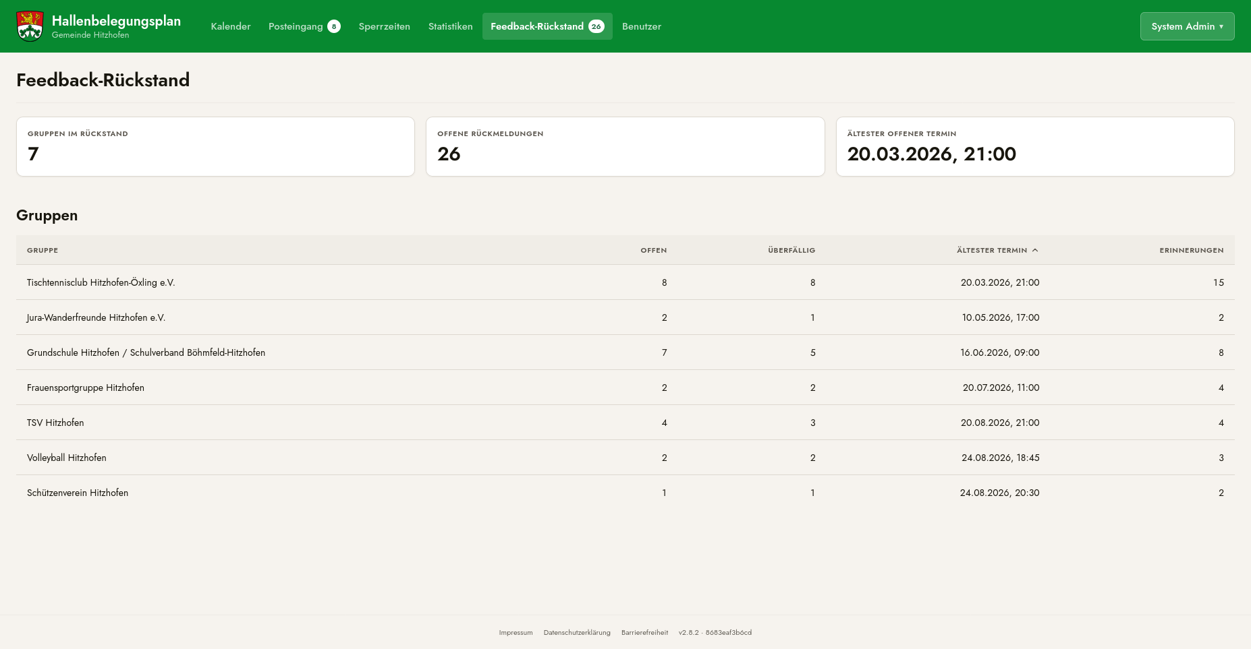The height and width of the screenshot is (649, 1251).
Task: Click the Hallenbelegungsplan title in the header
Action: 116,21
